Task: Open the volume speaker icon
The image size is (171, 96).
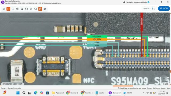Action: point(151,93)
